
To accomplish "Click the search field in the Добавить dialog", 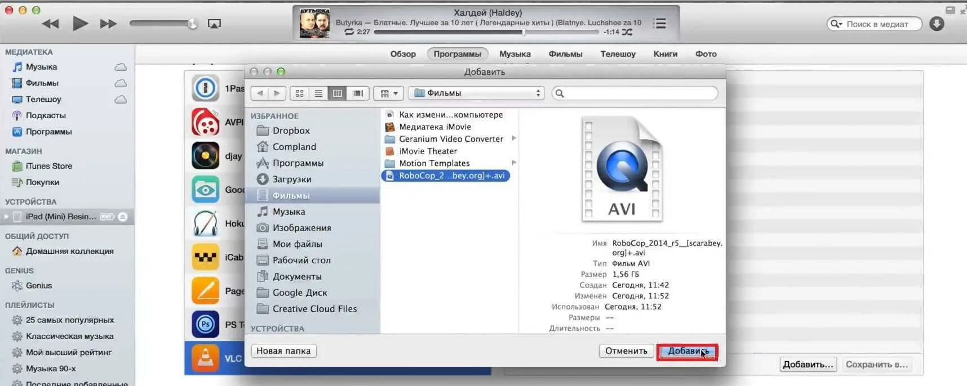I will tap(635, 93).
